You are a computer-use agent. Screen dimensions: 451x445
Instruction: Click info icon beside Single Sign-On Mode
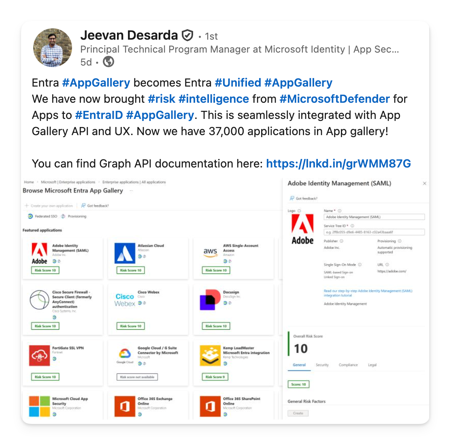[360, 265]
